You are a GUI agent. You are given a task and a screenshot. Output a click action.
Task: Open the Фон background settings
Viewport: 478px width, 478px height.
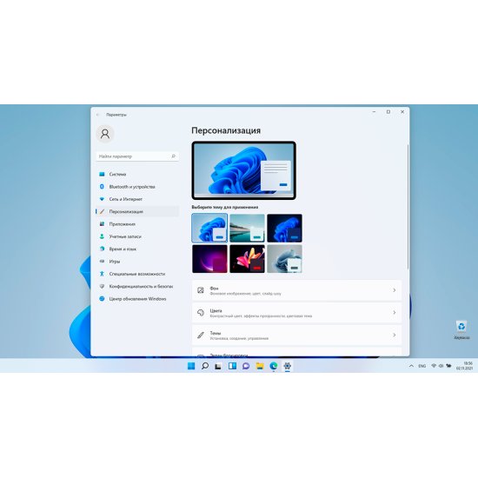pos(296,290)
